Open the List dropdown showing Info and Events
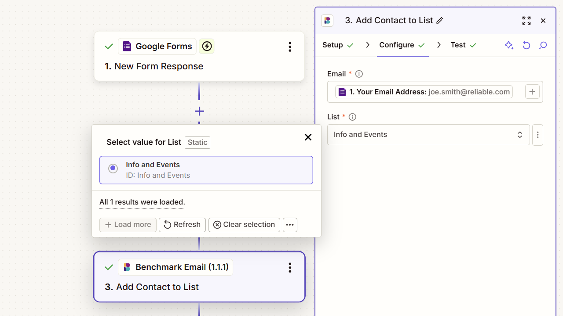 (x=428, y=135)
